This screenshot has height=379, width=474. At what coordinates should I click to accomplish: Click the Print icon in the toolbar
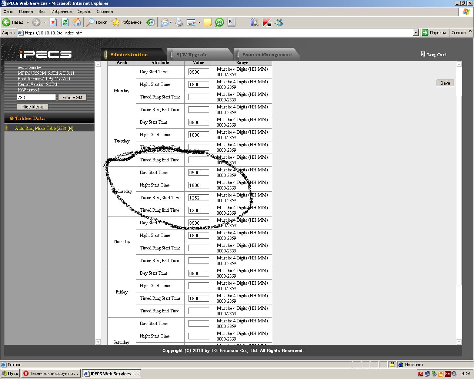[x=179, y=22]
